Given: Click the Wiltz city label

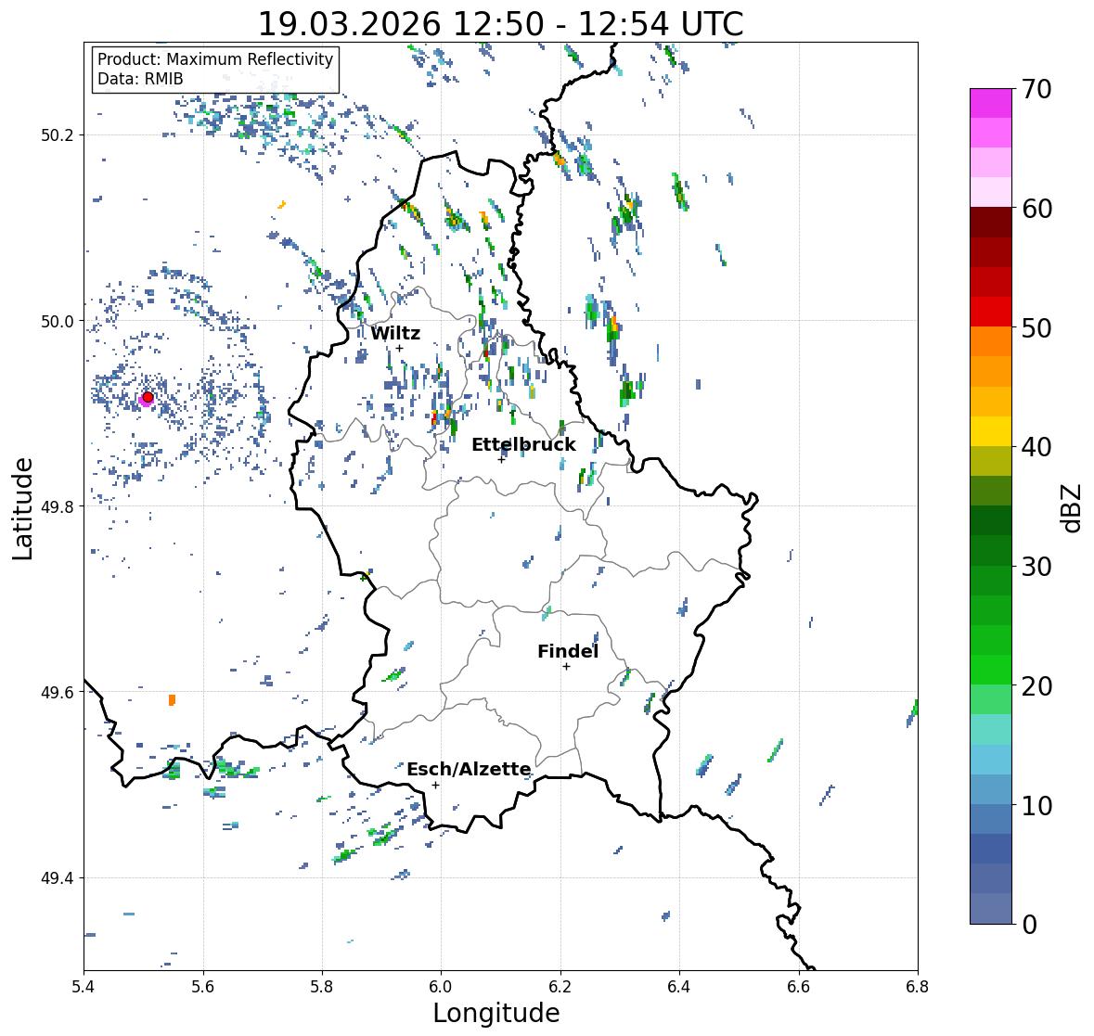Looking at the screenshot, I should 395,333.
